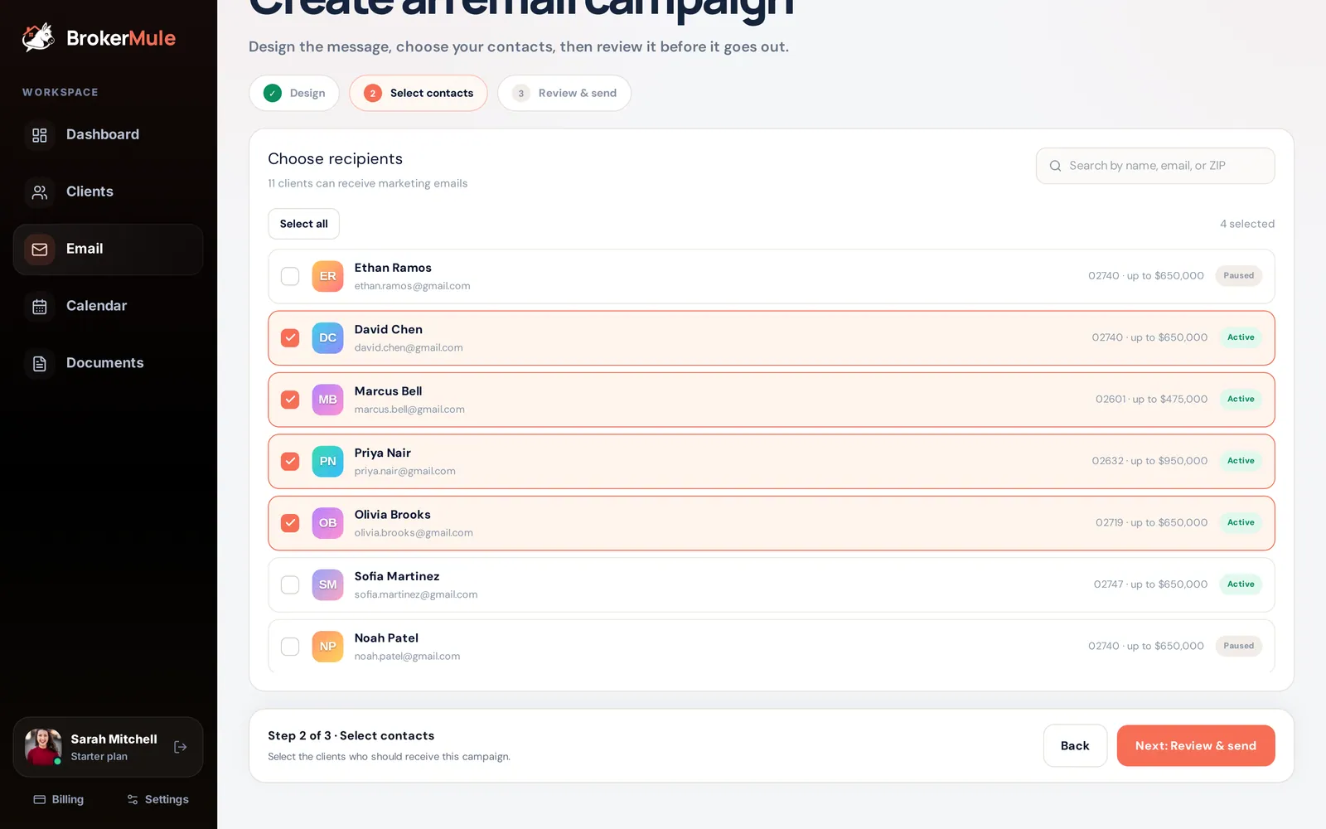Open the Clients people icon
The image size is (1326, 829).
39,192
